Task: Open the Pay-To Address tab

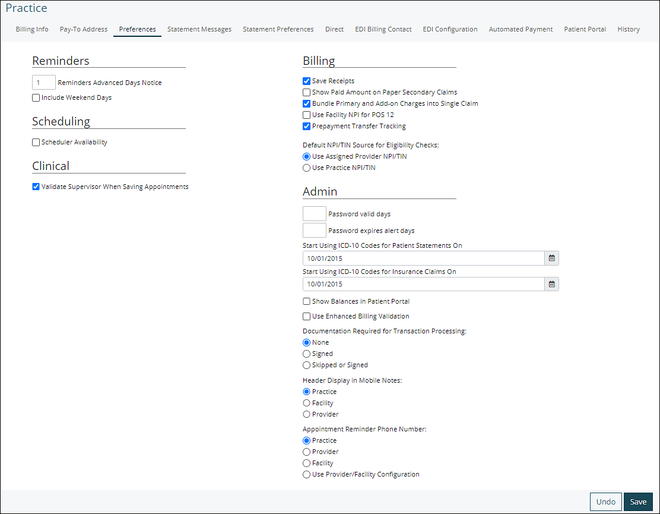Action: (83, 29)
